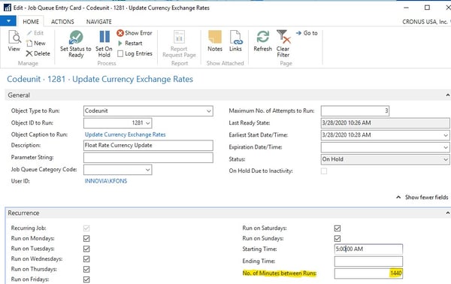Uncheck Run on Mondays
The image size is (451, 284).
click(x=86, y=239)
